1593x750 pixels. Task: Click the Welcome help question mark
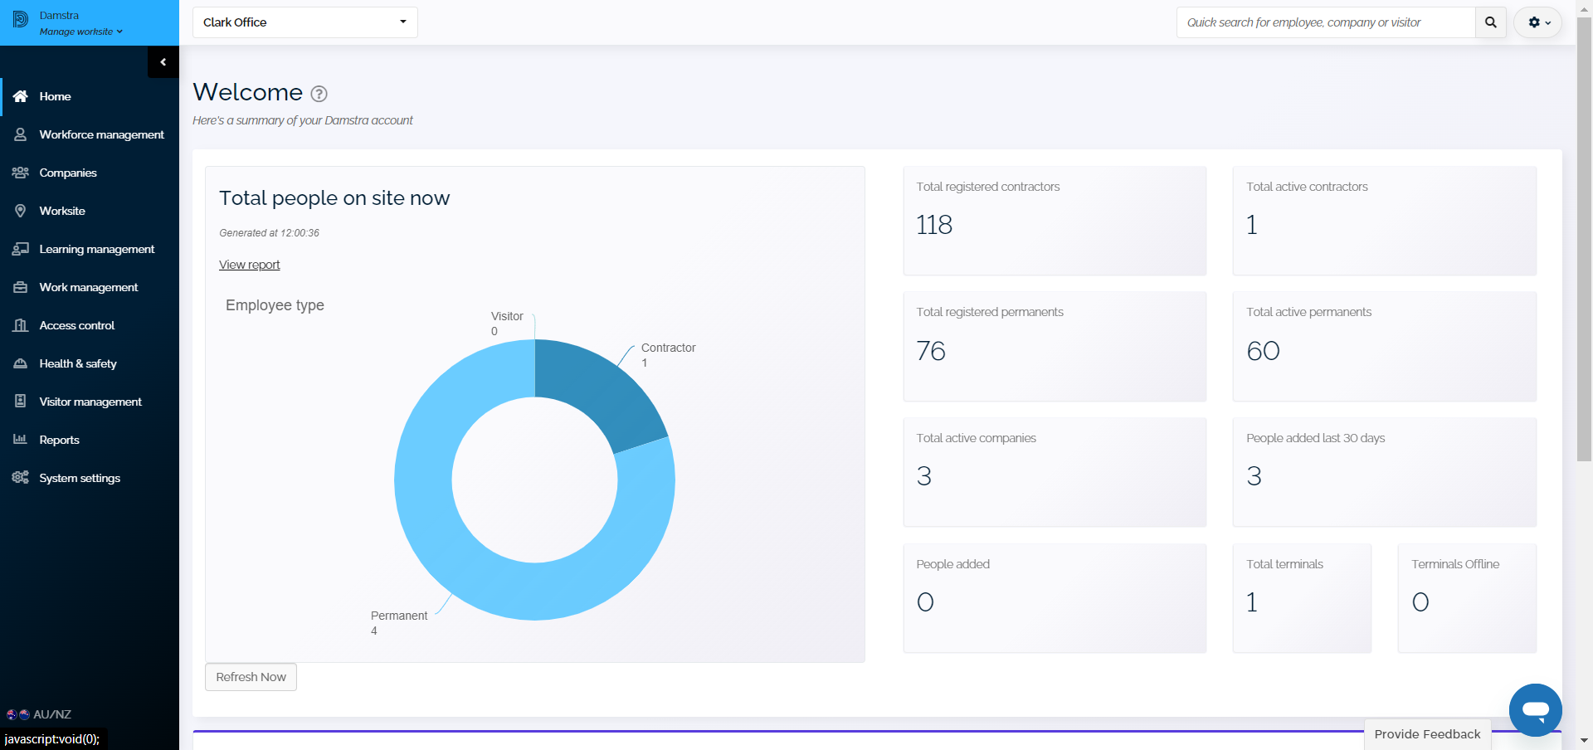coord(319,94)
